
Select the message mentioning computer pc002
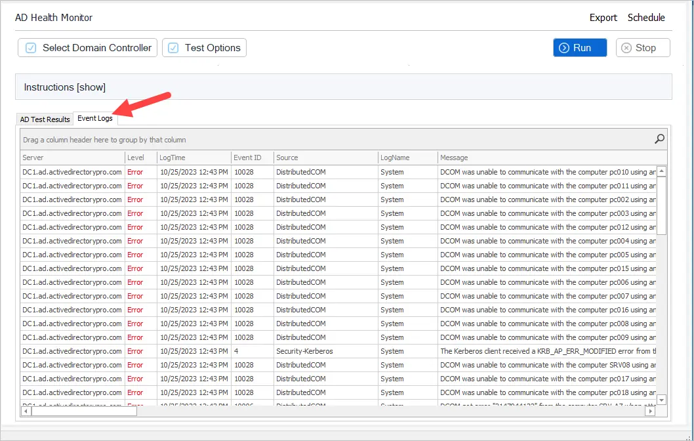(x=548, y=199)
